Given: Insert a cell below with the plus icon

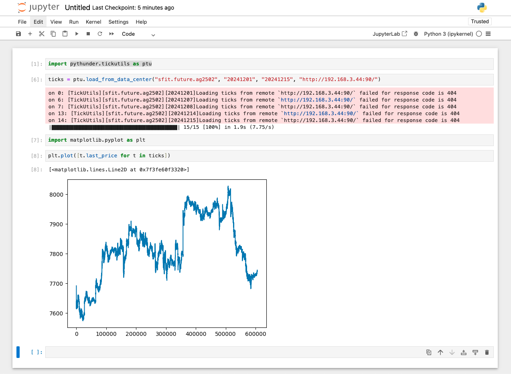Looking at the screenshot, I should 30,34.
